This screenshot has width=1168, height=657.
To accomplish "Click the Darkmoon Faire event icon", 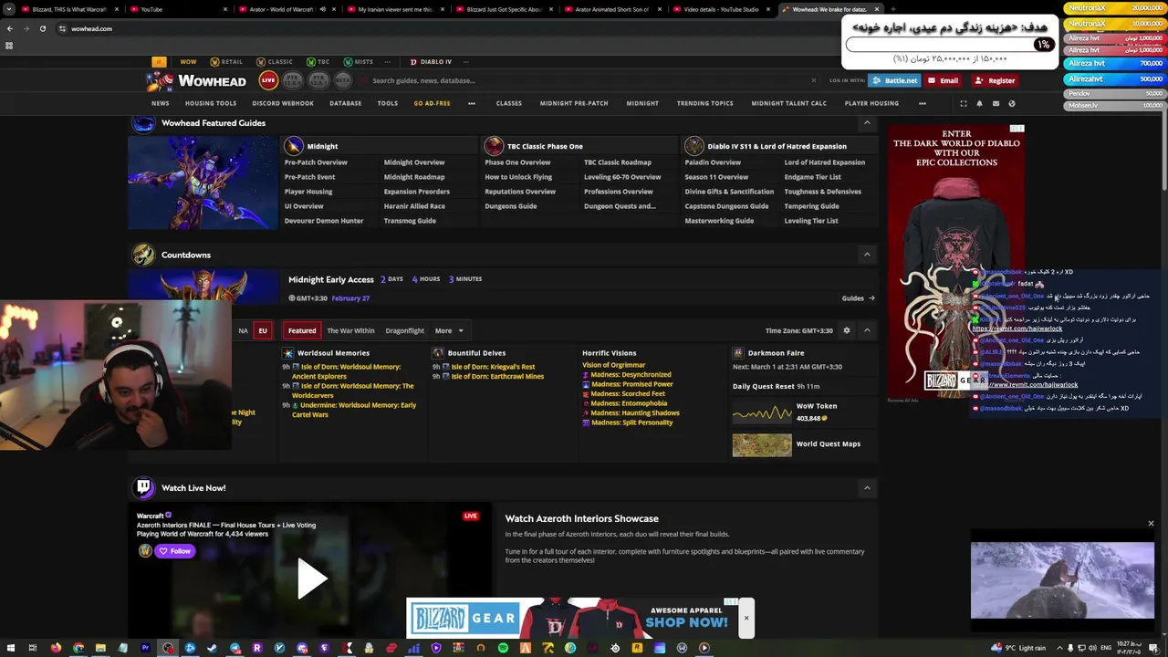I will tap(738, 353).
